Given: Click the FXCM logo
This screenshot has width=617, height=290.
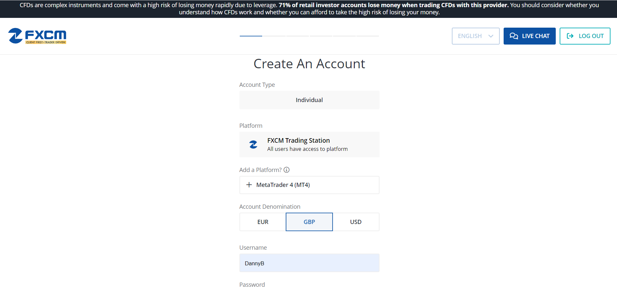Looking at the screenshot, I should tap(37, 36).
